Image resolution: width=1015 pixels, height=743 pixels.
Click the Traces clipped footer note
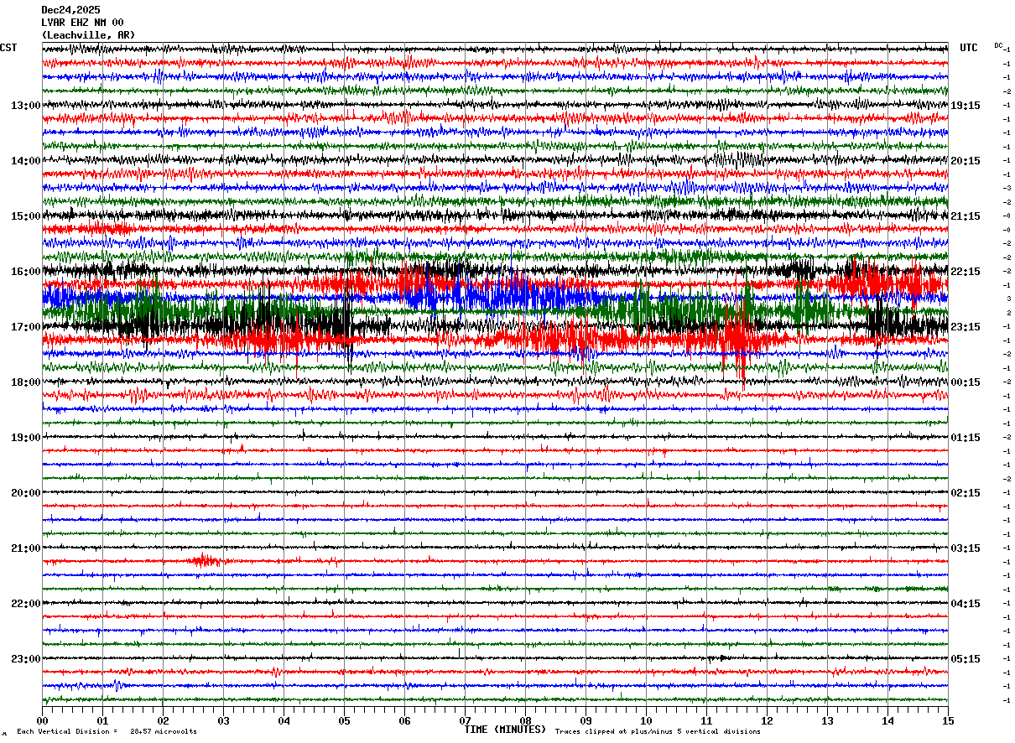pyautogui.click(x=658, y=732)
